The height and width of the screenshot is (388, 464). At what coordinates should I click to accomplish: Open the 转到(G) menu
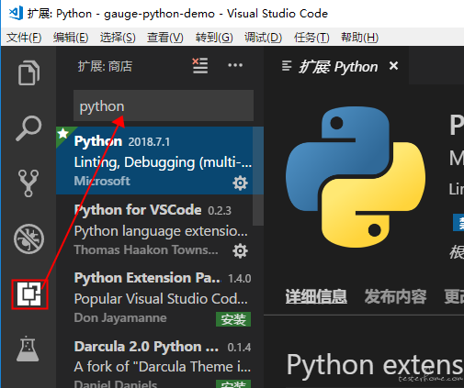pyautogui.click(x=214, y=38)
